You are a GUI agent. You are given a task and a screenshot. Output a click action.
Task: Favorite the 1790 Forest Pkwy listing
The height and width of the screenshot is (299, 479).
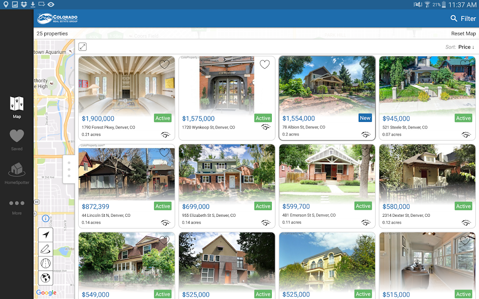click(164, 64)
